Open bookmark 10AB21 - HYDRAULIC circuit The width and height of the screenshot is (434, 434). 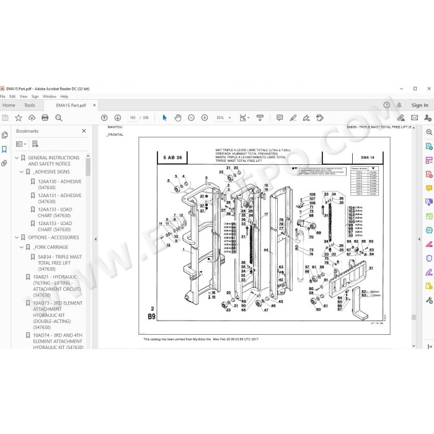(57, 286)
